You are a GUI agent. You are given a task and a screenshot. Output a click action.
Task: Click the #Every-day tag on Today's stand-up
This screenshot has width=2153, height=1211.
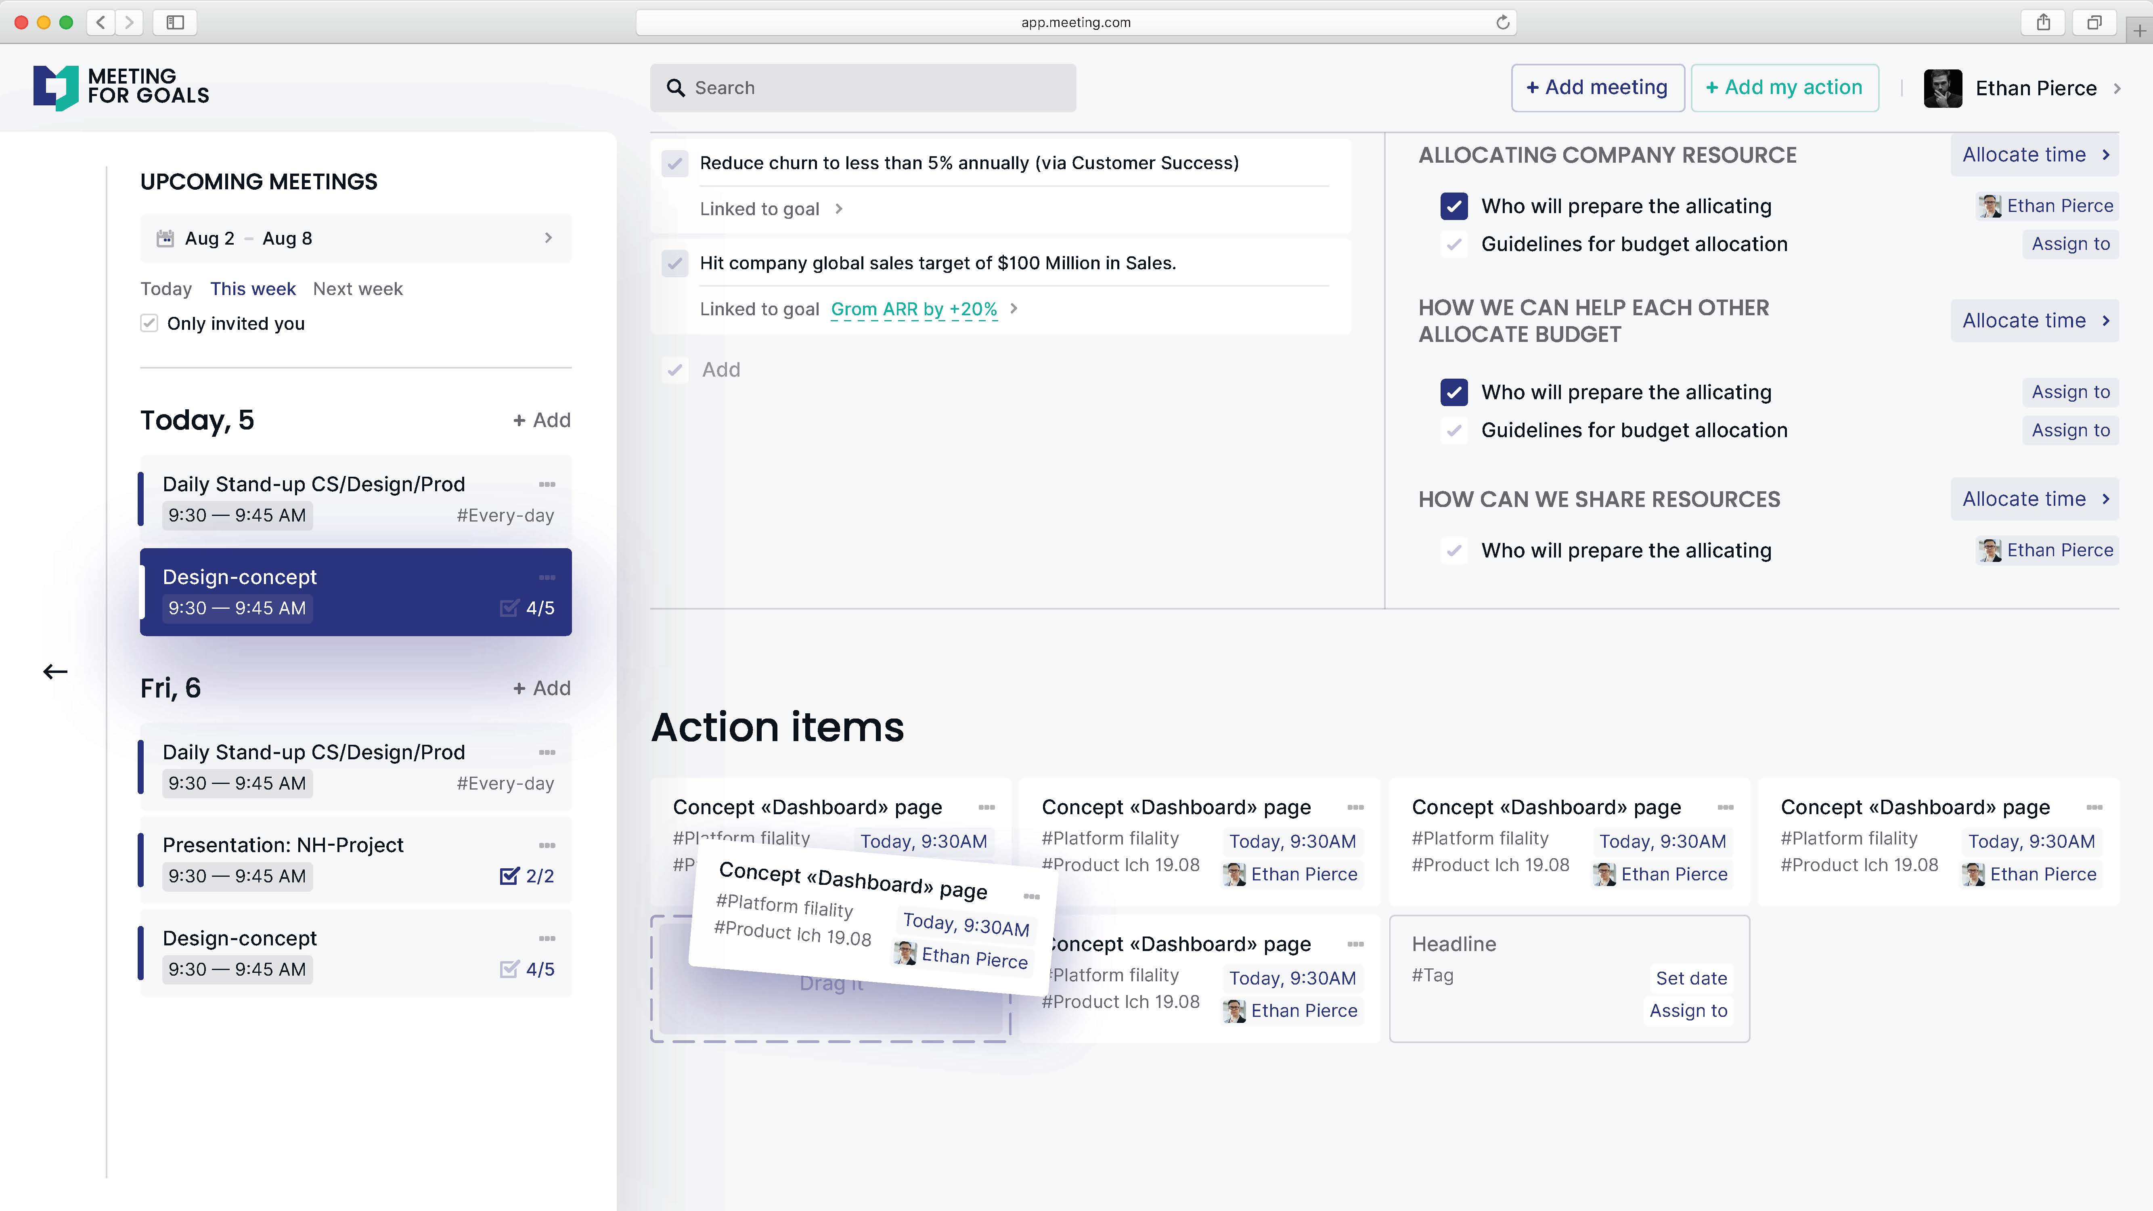[505, 515]
